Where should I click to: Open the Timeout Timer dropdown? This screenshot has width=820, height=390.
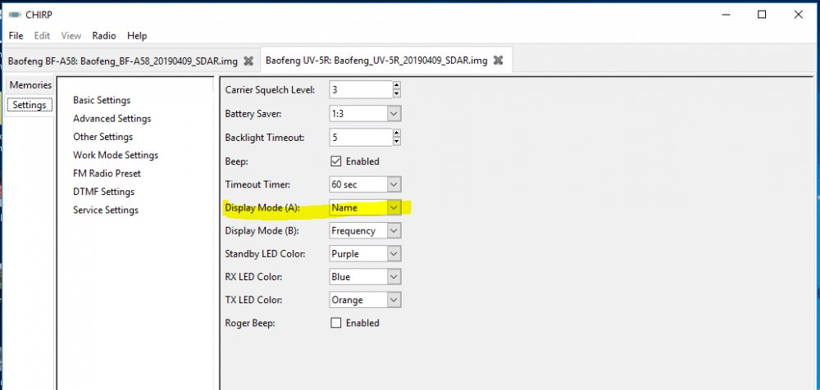click(x=394, y=184)
